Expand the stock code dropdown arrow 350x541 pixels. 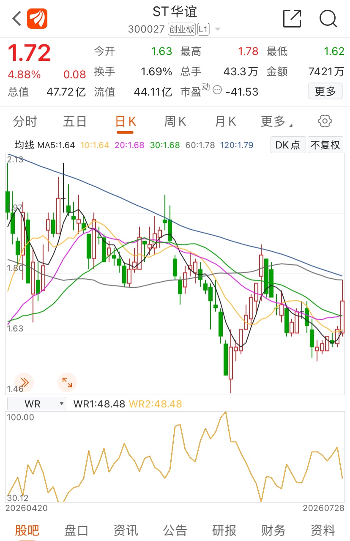[x=218, y=30]
